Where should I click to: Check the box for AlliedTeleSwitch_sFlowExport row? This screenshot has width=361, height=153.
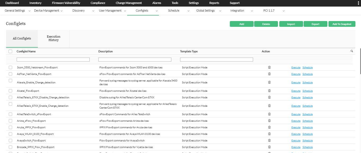(x=10, y=114)
